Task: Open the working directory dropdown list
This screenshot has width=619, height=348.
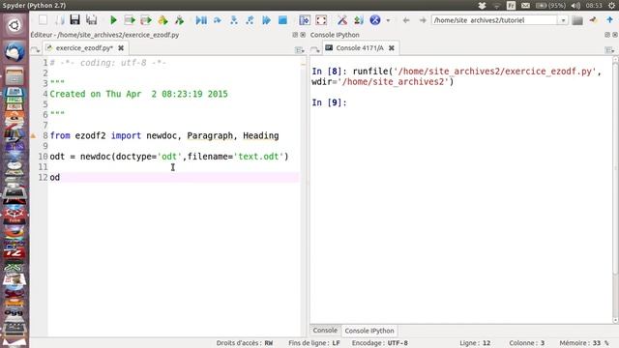Action: tap(563, 20)
